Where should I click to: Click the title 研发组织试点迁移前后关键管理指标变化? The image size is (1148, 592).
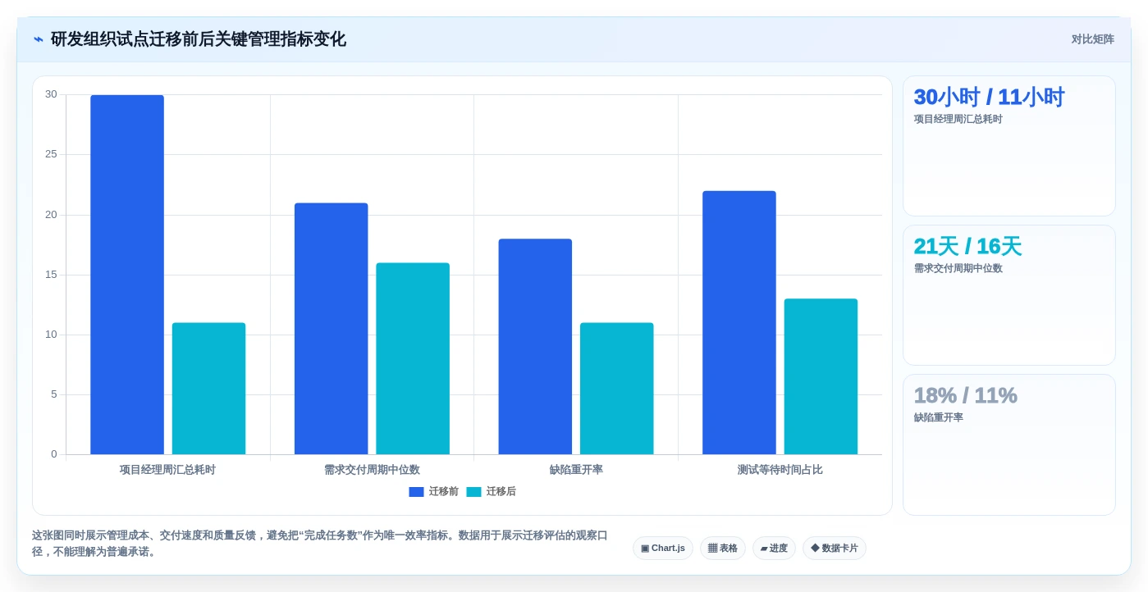coord(199,39)
